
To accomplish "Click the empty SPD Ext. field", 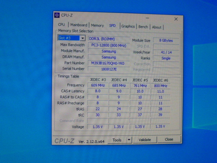I will click(166, 47).
